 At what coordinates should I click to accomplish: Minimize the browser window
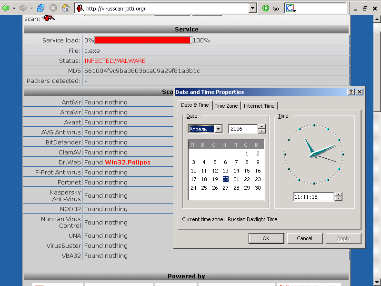tap(355, 9)
